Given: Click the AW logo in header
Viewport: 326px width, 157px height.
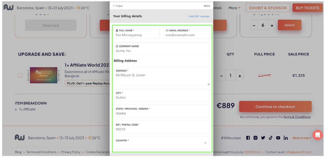Looking at the screenshot, I should 9,8.
